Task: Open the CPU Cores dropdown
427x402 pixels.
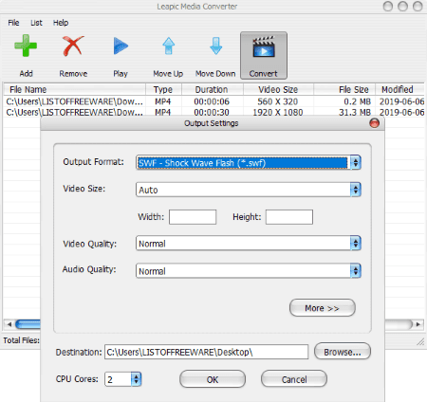Action: point(136,379)
